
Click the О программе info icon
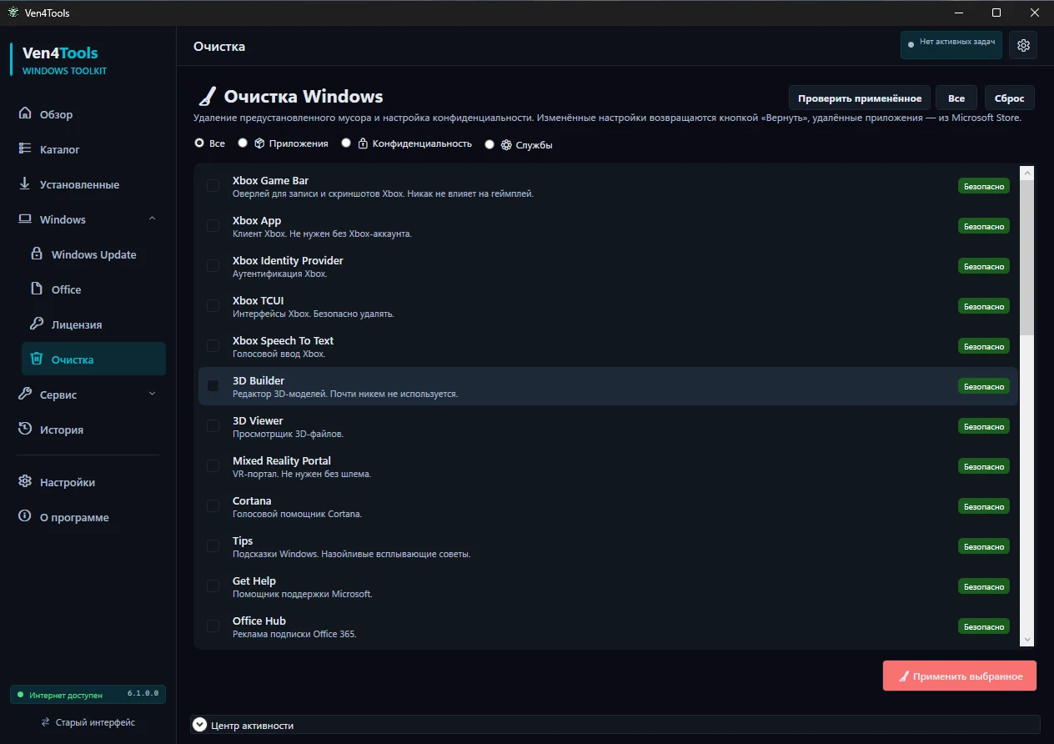[25, 517]
